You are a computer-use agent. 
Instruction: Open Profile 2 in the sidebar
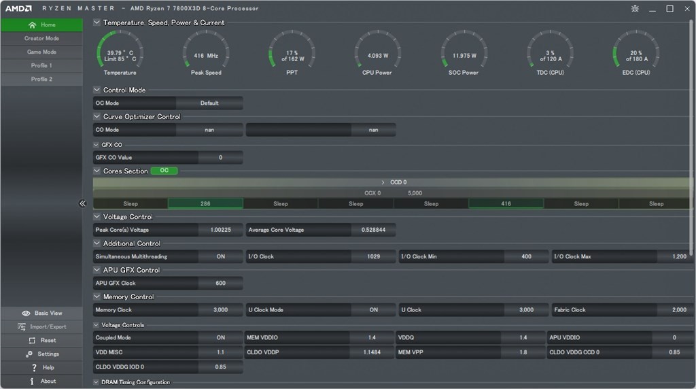[x=41, y=80]
